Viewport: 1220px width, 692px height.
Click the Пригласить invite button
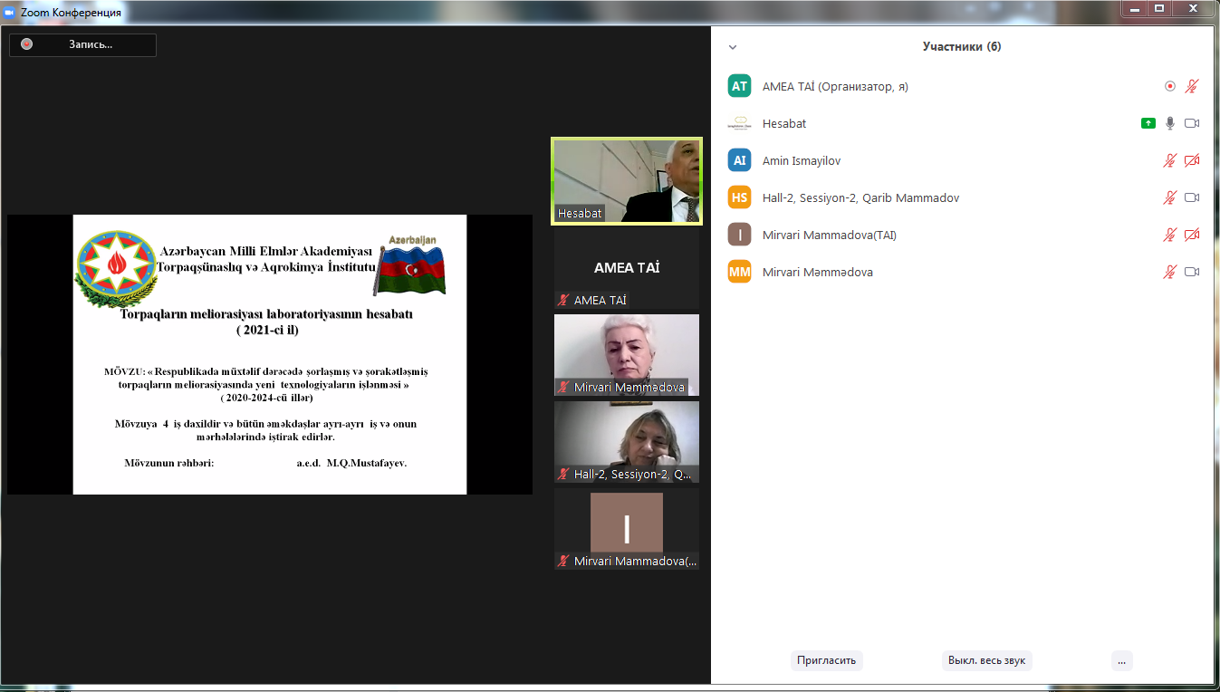(826, 660)
